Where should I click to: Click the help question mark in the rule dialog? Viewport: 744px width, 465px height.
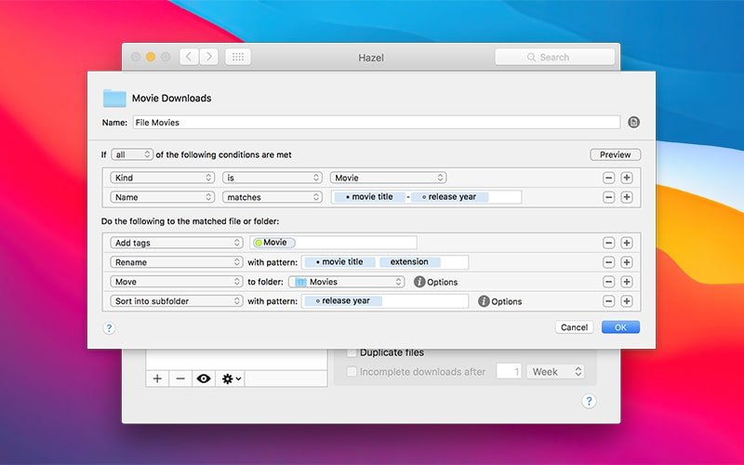tap(109, 327)
